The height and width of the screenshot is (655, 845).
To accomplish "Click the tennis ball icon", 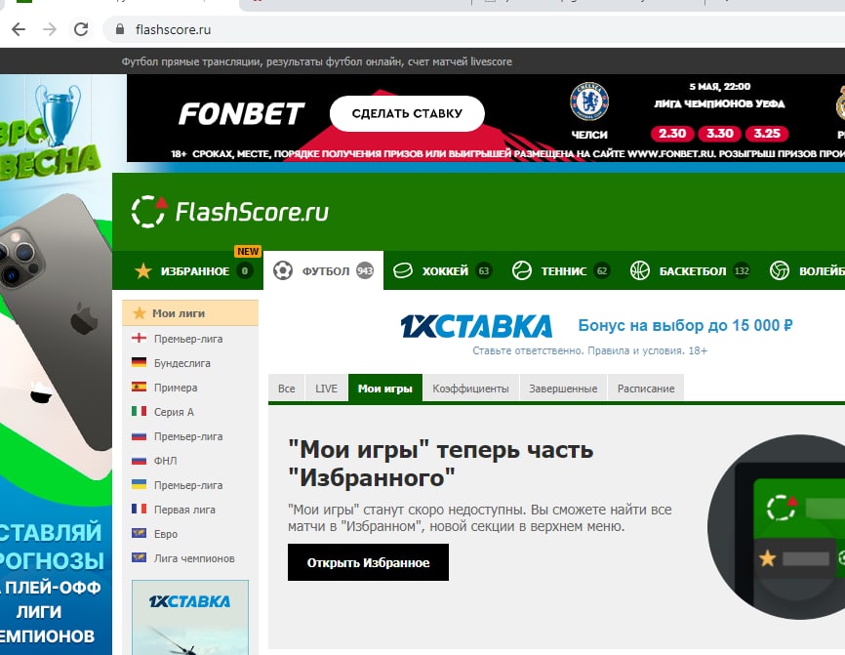I will (522, 270).
